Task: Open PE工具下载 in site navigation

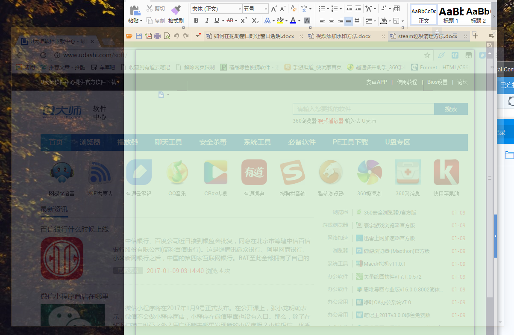Action: tap(350, 142)
